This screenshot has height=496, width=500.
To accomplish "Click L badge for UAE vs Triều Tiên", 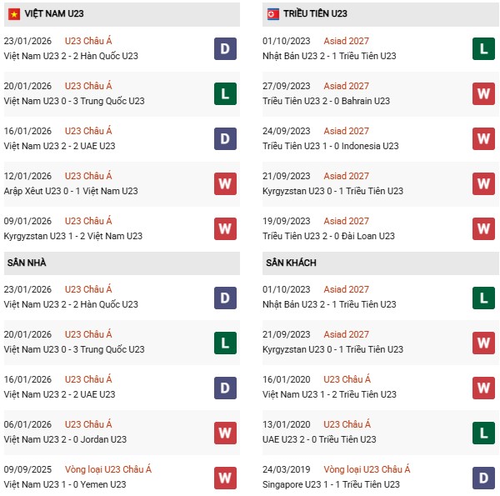I will point(484,432).
